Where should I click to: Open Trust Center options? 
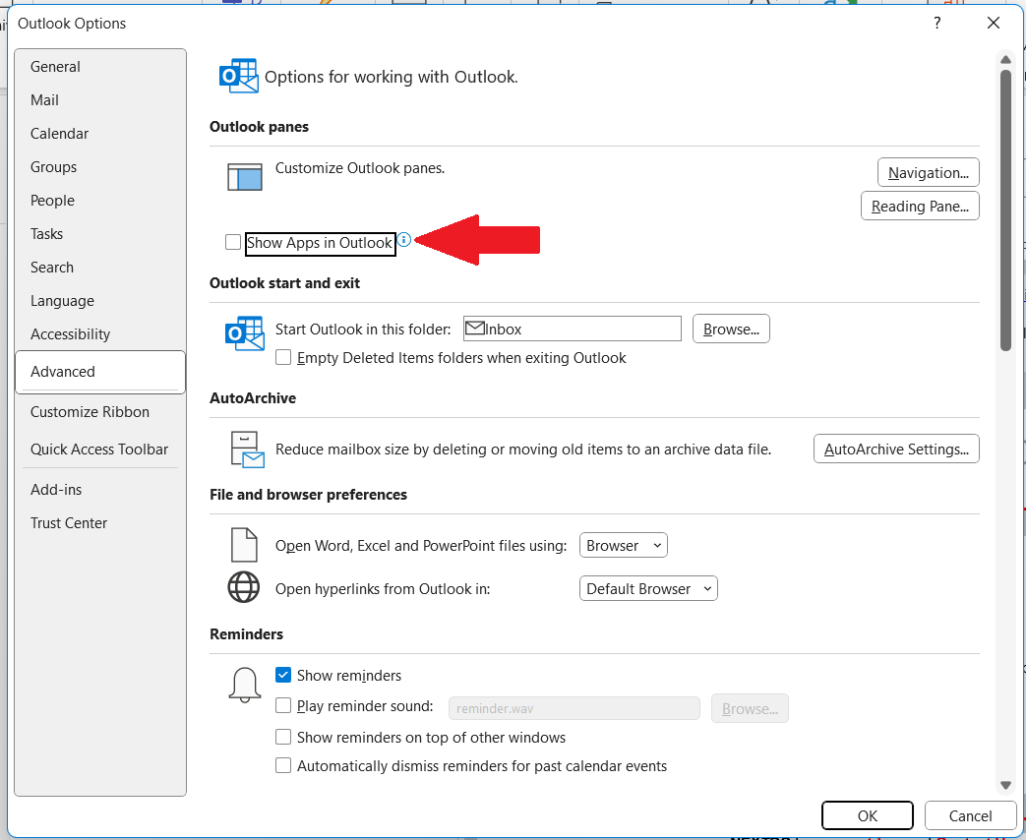pyautogui.click(x=100, y=522)
